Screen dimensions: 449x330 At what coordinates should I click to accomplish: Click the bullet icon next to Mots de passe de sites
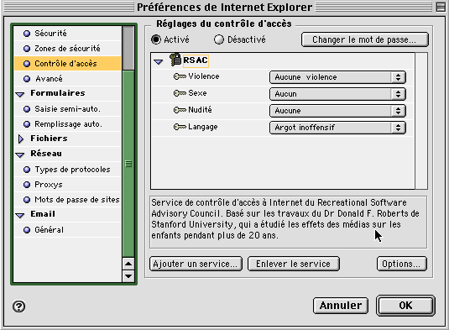[27, 200]
